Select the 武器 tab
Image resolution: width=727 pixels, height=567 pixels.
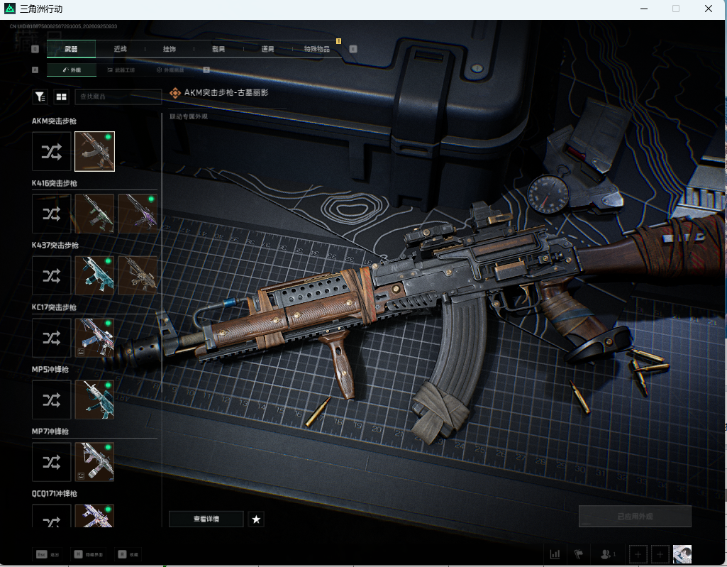[x=71, y=49]
